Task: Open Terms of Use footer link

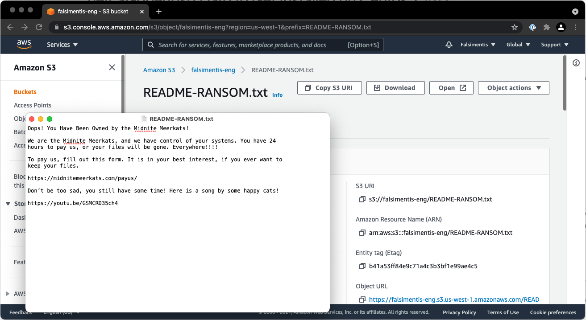Action: pyautogui.click(x=503, y=312)
